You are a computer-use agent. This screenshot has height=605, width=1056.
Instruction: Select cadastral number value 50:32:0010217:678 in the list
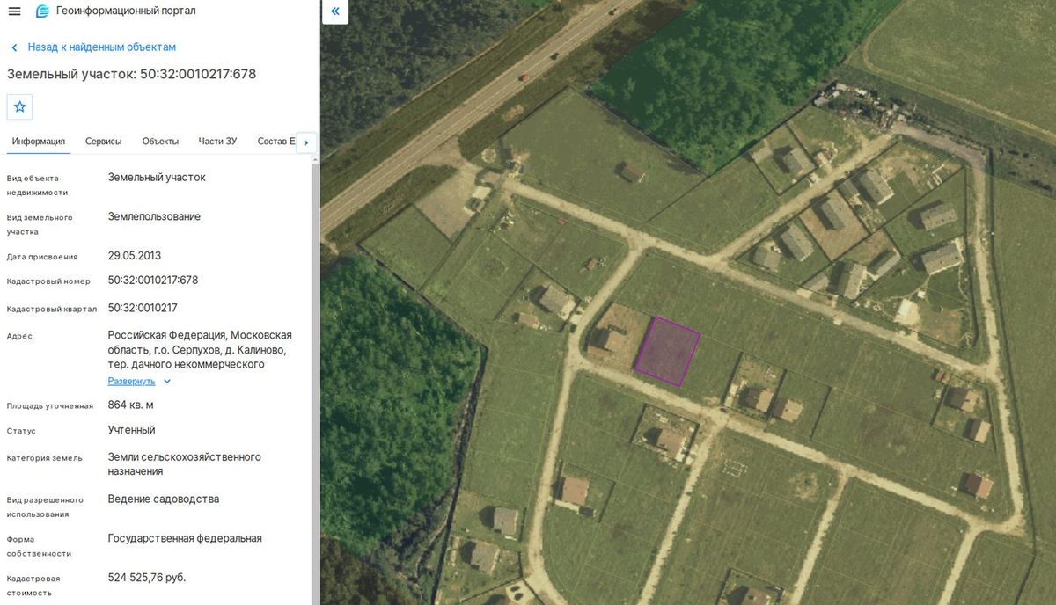153,281
